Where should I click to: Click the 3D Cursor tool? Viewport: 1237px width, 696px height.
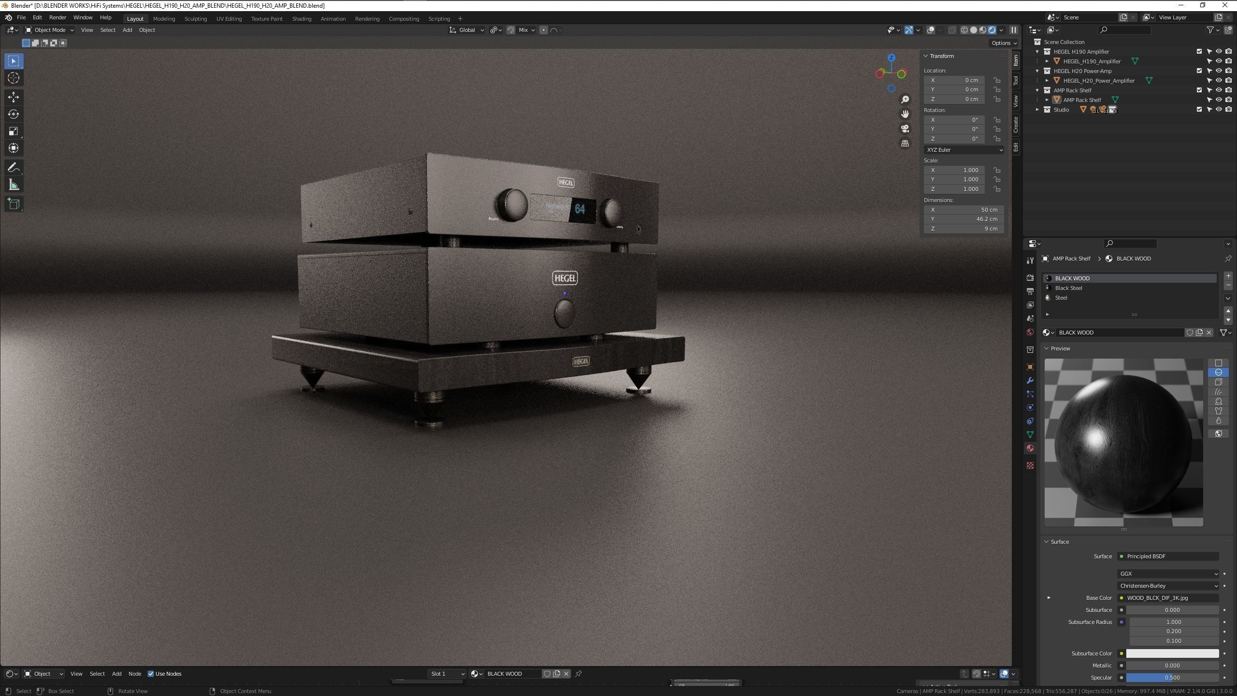13,78
